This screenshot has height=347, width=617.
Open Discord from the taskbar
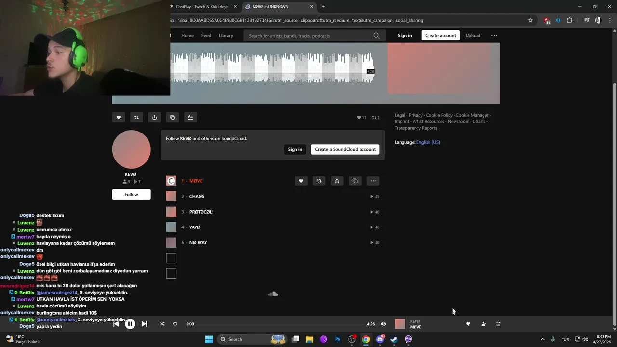click(x=380, y=339)
